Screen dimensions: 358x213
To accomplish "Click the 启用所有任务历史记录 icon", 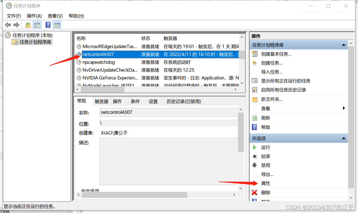I will point(255,90).
